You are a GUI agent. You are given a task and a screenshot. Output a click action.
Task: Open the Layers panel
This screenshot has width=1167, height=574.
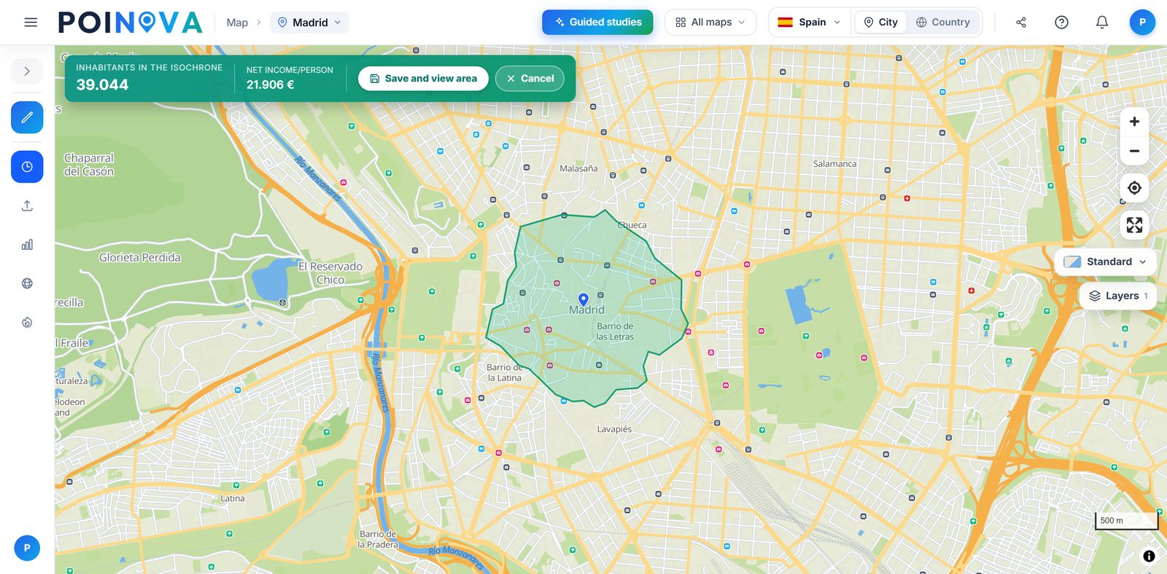pyautogui.click(x=1117, y=296)
